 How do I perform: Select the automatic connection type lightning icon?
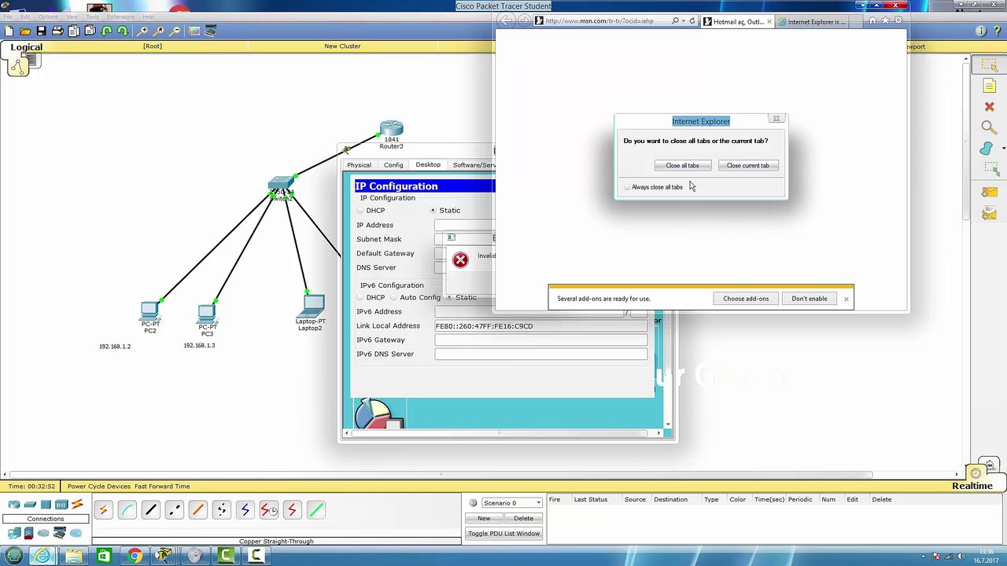tap(103, 510)
